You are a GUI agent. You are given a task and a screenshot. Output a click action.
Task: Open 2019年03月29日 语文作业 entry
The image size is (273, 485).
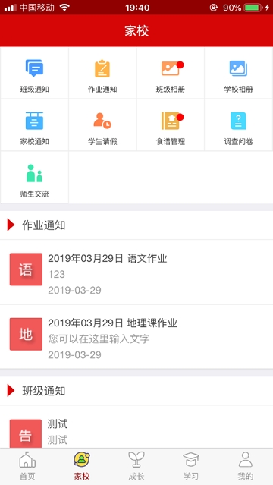136,272
